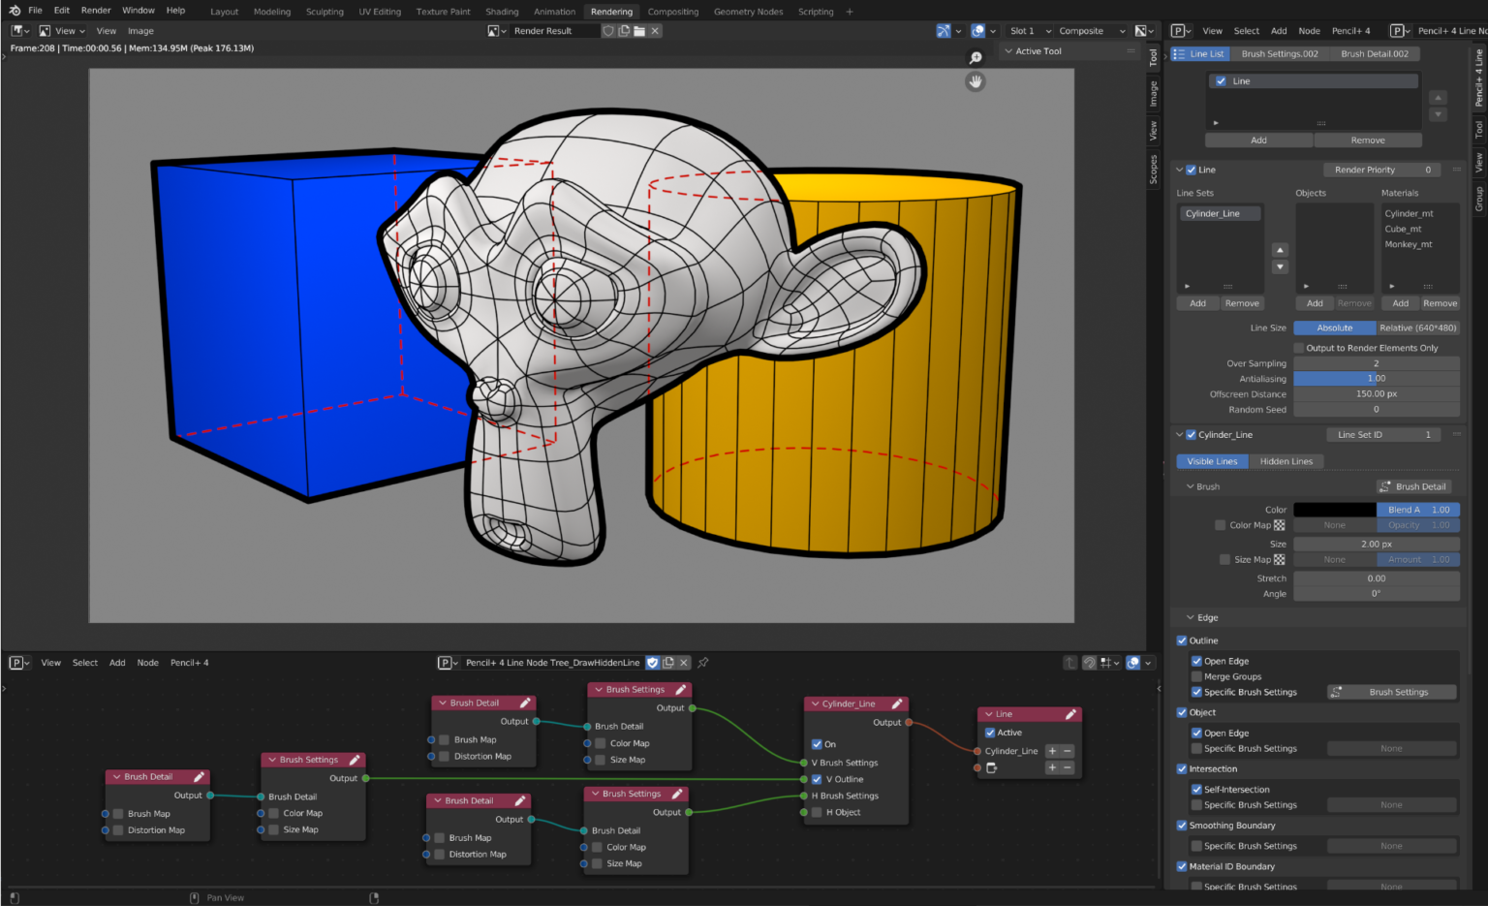Adjust the Antialiasing slider
Screen dimensions: 1488x906
[1376, 378]
